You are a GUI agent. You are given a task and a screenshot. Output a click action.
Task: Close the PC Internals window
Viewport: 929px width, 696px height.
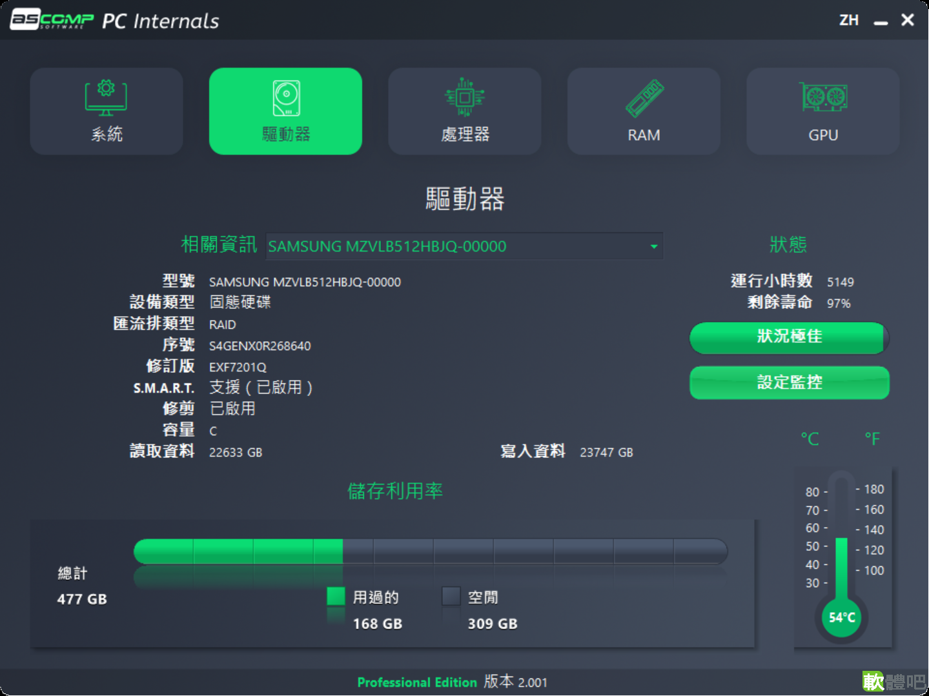908,20
